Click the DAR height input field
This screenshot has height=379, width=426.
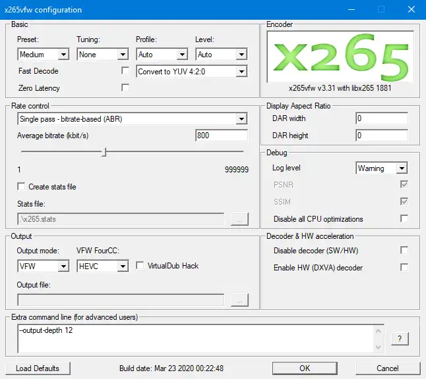[382, 136]
